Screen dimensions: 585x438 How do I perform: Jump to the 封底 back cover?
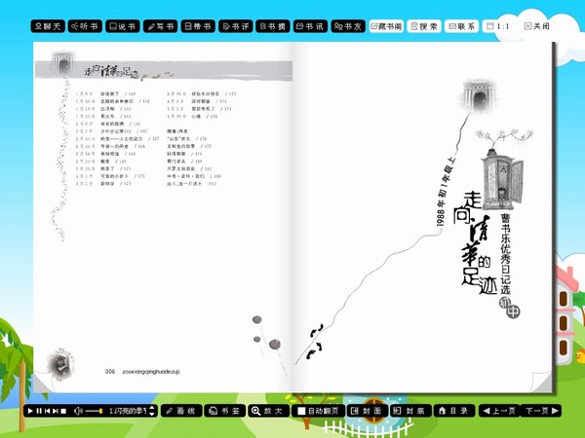410,411
